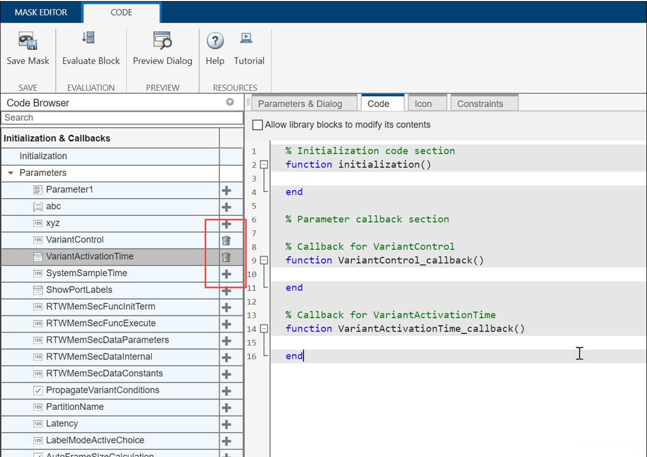
Task: Open the Preview Dialog tool
Action: [163, 40]
